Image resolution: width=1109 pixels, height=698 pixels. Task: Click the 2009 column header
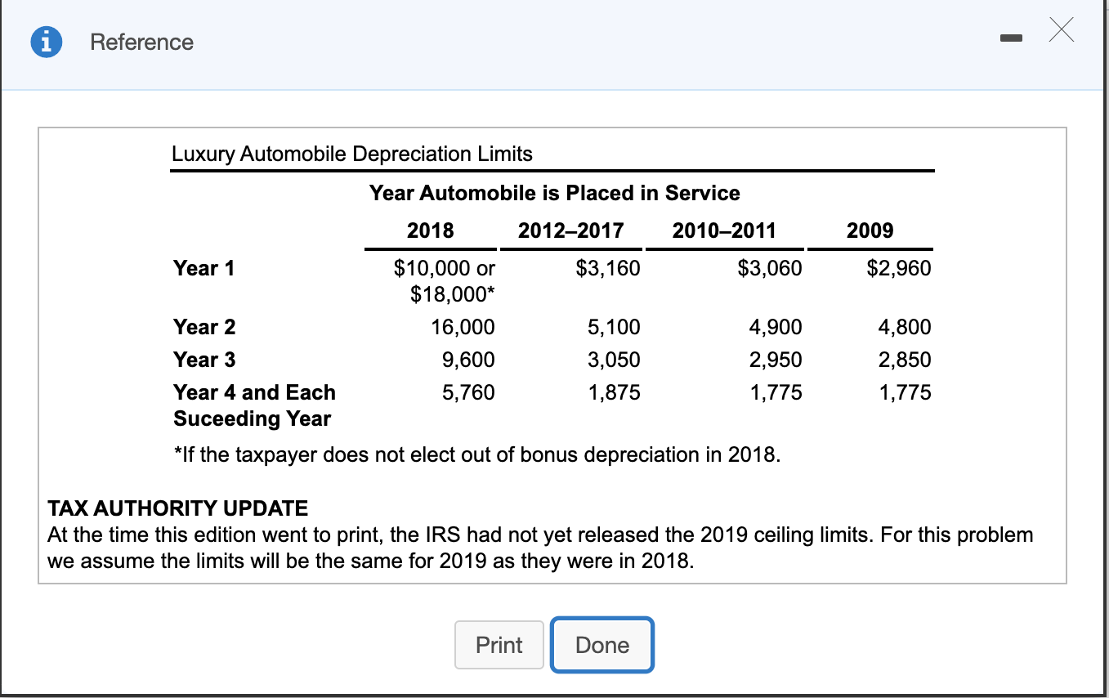pyautogui.click(x=873, y=230)
